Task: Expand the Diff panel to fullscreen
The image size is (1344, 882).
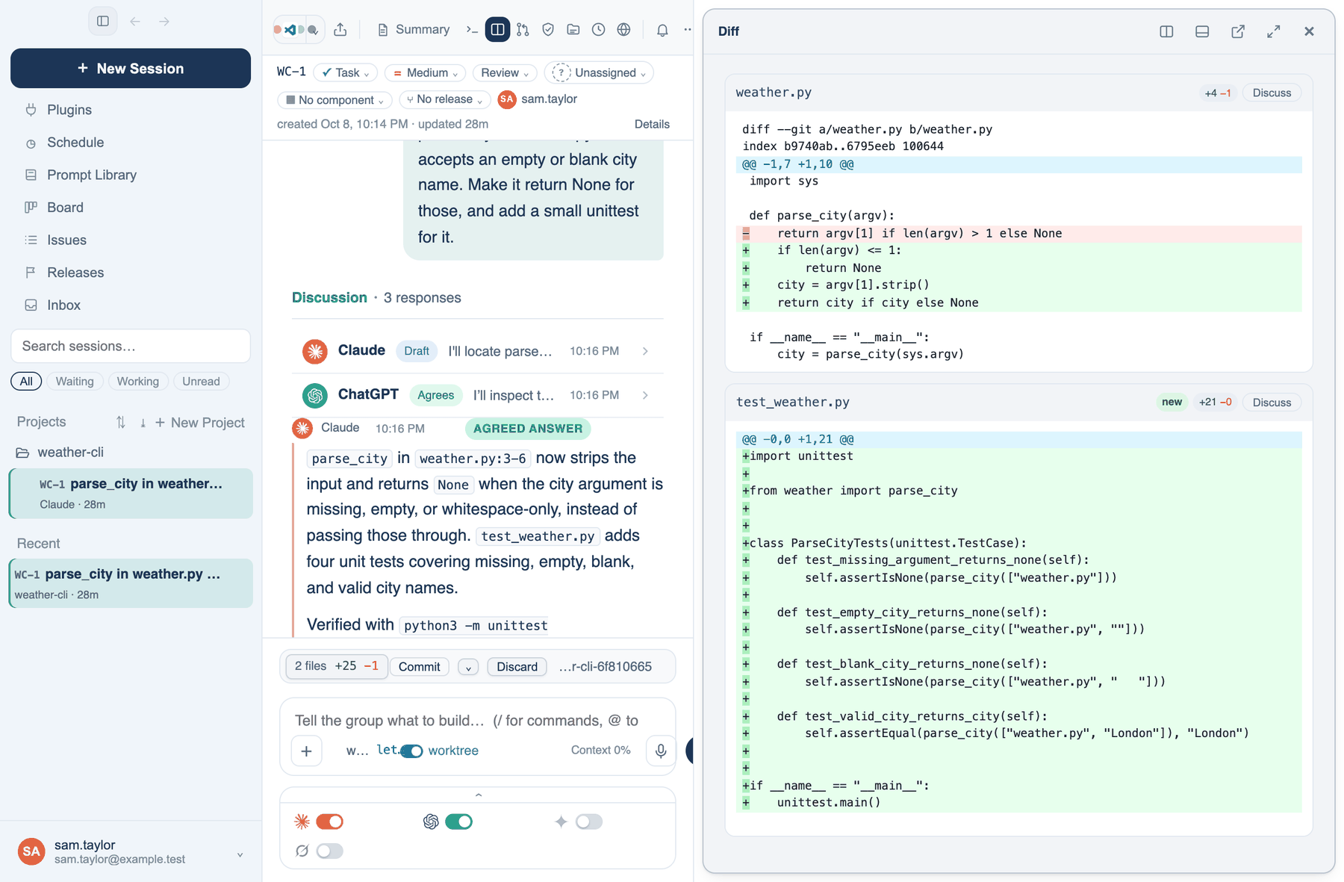Action: (x=1274, y=31)
